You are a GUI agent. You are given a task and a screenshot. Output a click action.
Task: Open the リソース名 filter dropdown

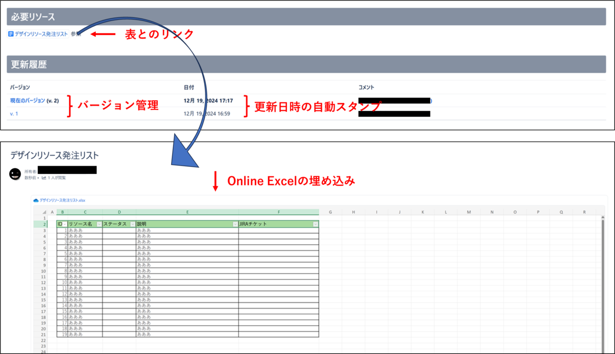[x=99, y=223]
